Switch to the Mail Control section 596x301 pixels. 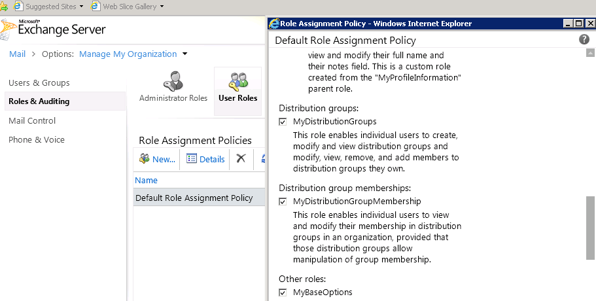(32, 120)
